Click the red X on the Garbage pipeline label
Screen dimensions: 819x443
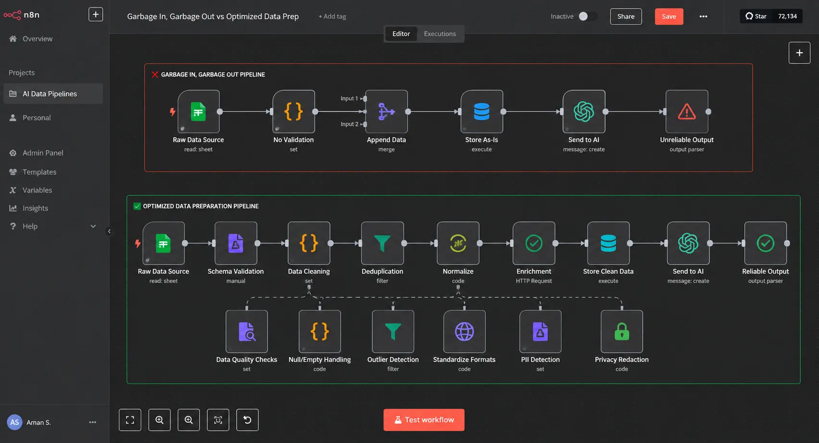(155, 74)
